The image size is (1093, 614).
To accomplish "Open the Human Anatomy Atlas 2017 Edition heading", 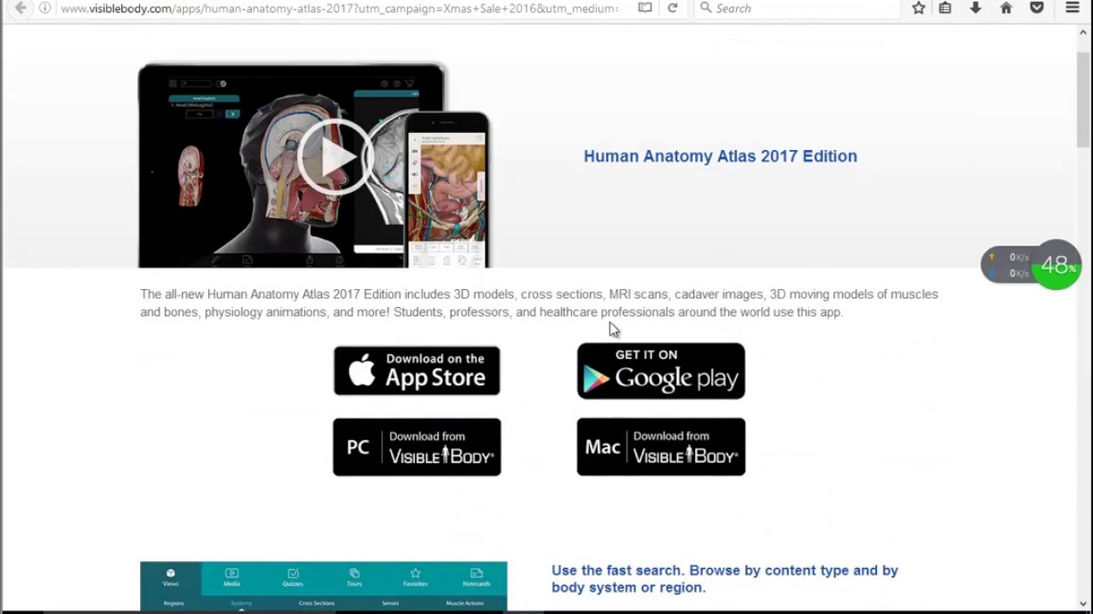I will tap(720, 156).
